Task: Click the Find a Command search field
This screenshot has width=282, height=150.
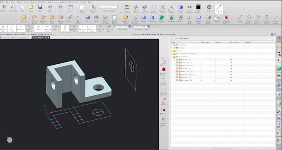Action: tap(109, 7)
